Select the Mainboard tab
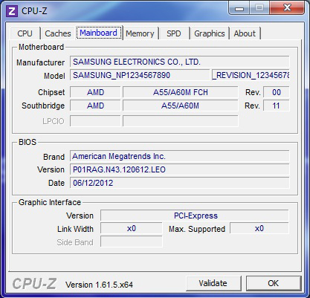 point(99,33)
